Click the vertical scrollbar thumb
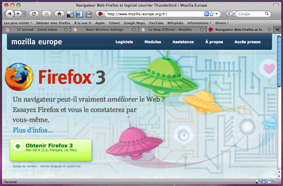 point(279,61)
